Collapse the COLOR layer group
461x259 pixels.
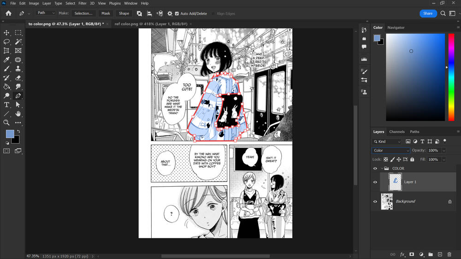(382, 169)
